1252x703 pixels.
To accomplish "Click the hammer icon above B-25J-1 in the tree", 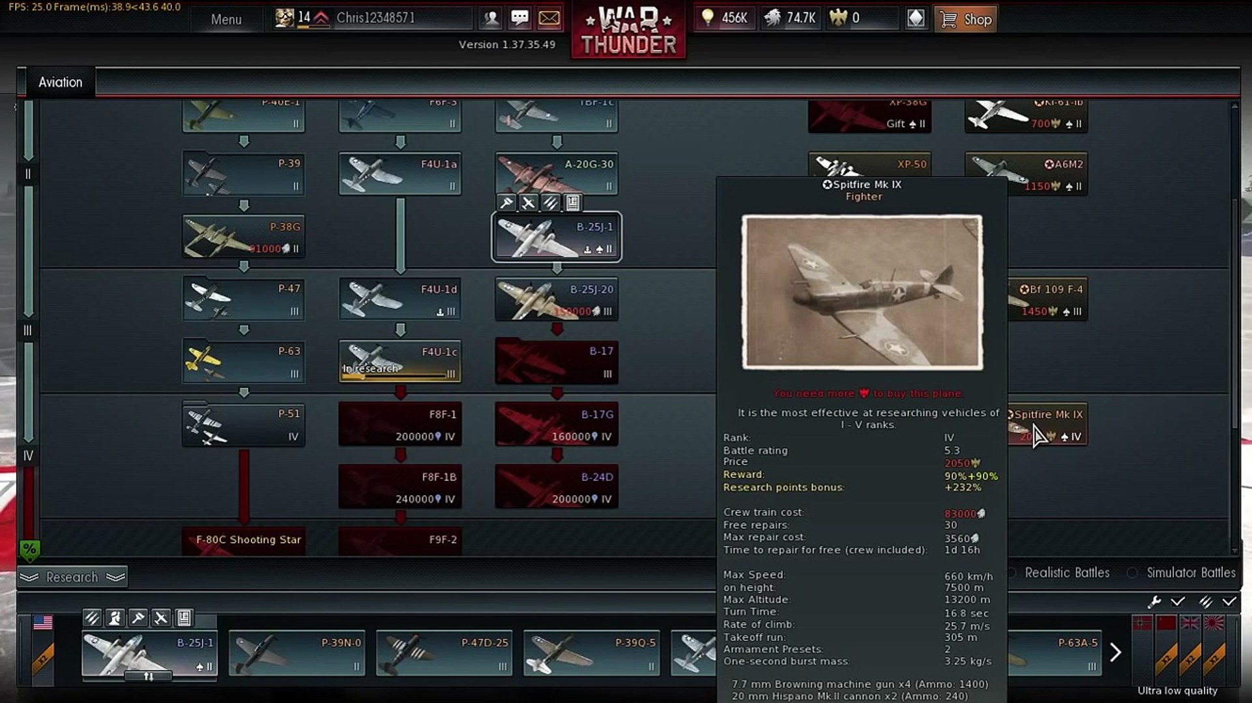I will pos(506,203).
